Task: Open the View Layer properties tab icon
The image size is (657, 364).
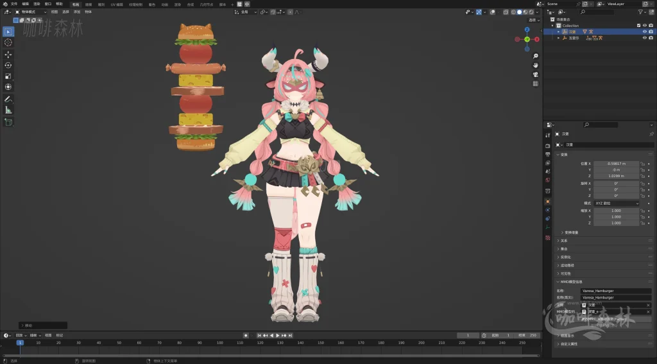Action: tap(548, 162)
